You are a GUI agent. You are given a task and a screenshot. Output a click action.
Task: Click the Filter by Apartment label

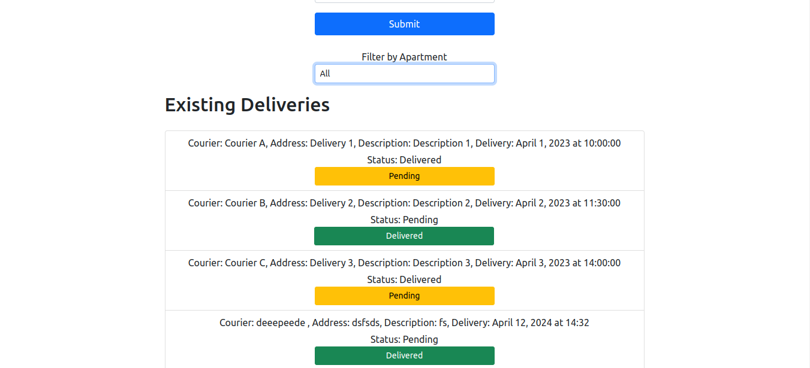point(404,57)
